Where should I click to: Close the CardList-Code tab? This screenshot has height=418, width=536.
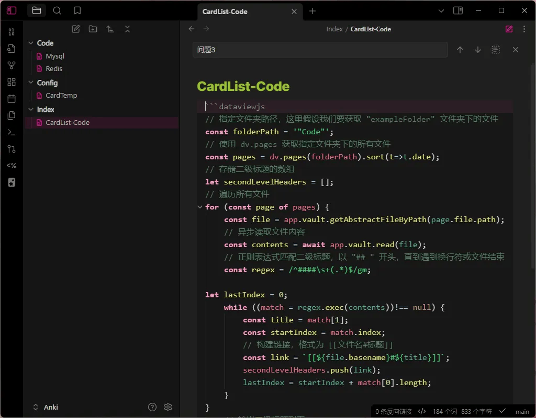pyautogui.click(x=294, y=11)
